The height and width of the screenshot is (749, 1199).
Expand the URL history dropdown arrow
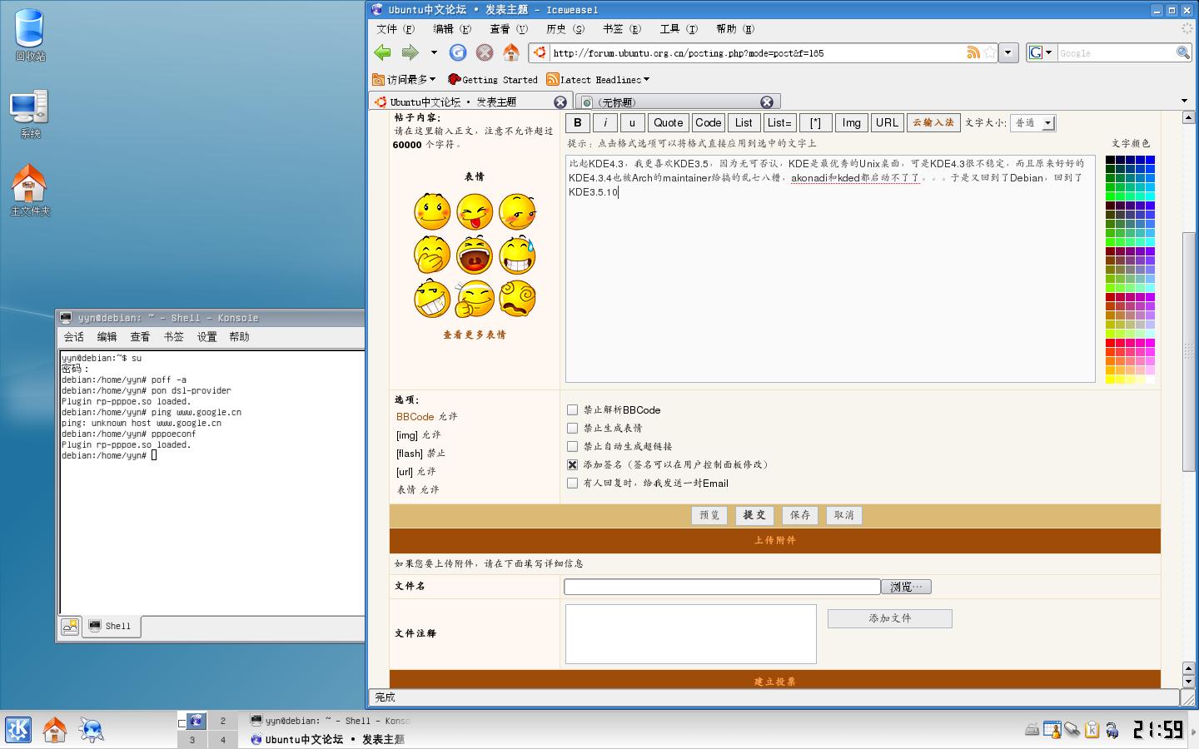[x=1008, y=52]
